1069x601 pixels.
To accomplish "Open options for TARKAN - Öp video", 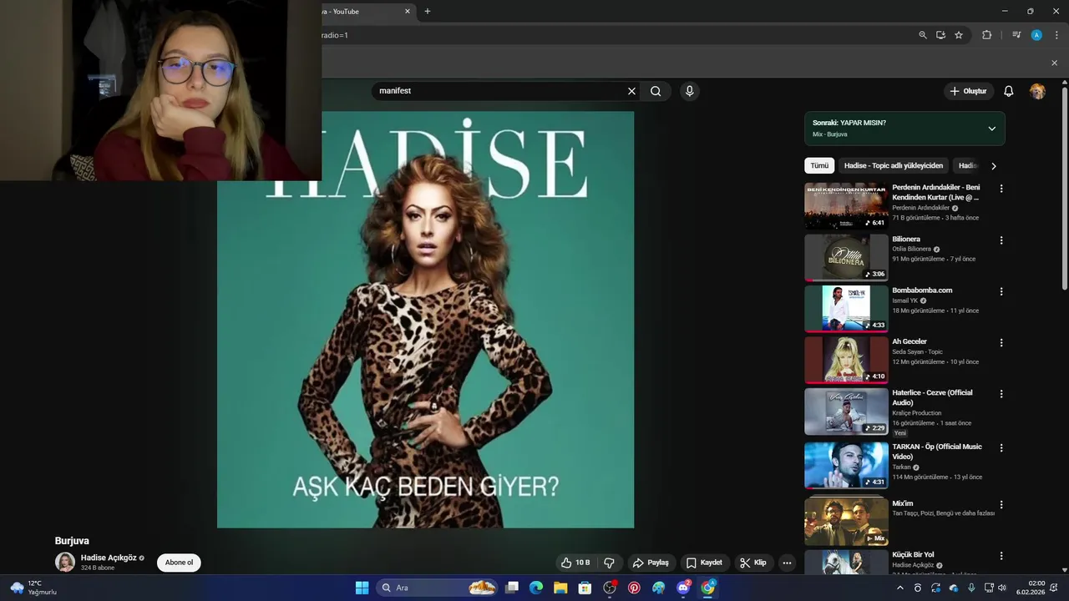I will (x=1001, y=448).
